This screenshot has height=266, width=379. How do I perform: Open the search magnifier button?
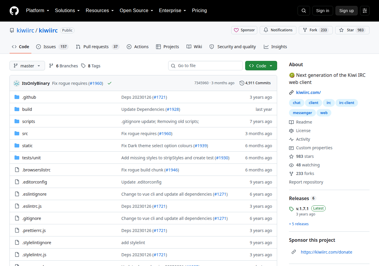[304, 11]
